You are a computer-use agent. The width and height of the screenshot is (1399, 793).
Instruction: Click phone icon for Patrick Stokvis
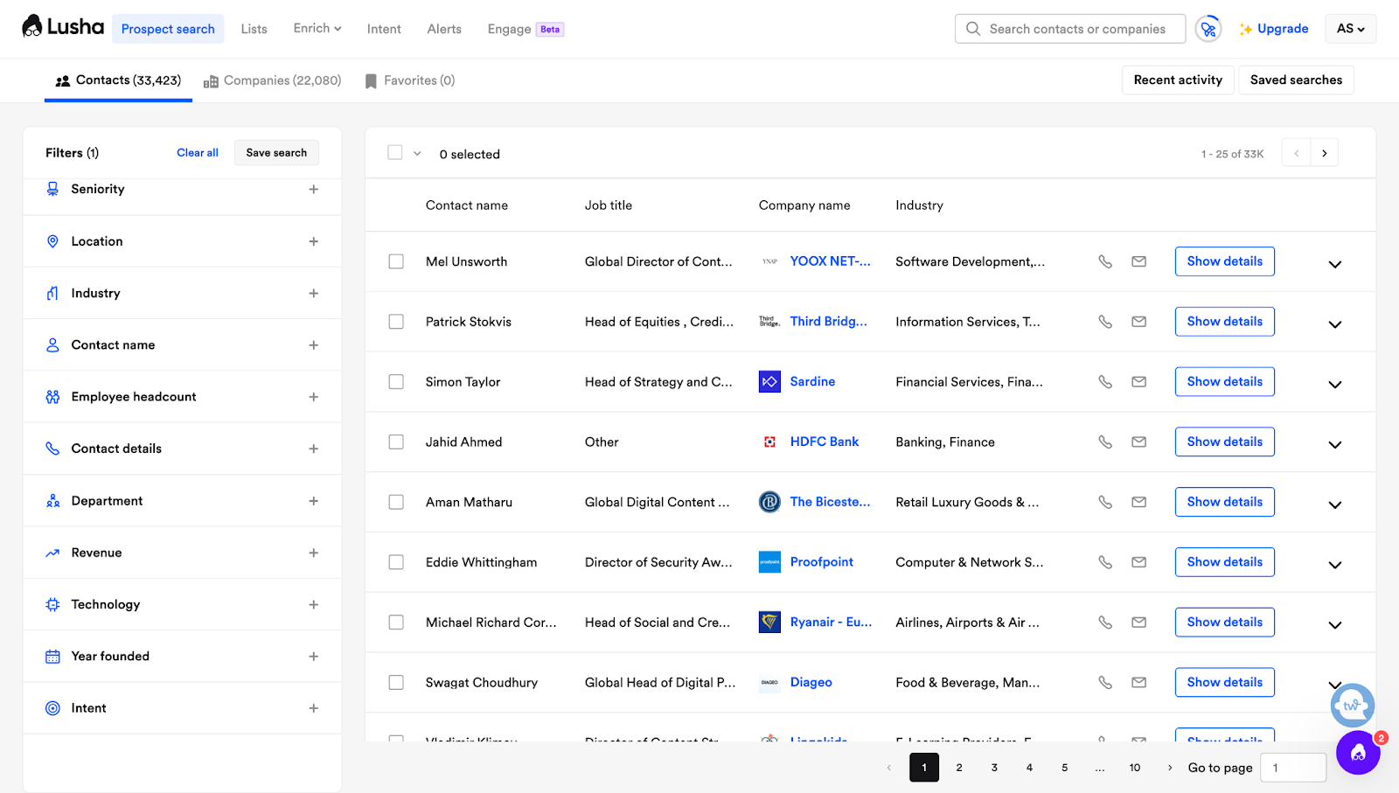point(1105,322)
